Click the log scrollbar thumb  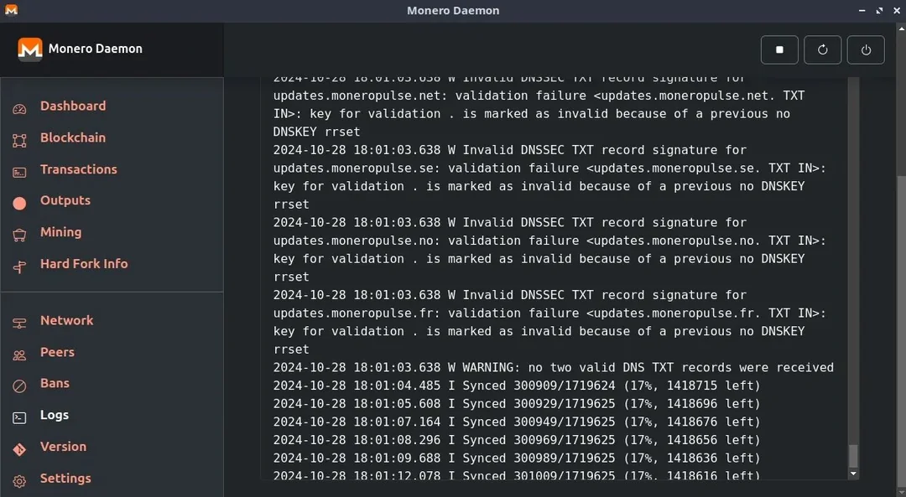pos(853,456)
